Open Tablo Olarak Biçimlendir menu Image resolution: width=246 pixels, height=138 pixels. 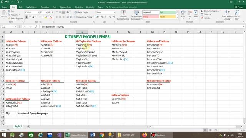(136, 15)
